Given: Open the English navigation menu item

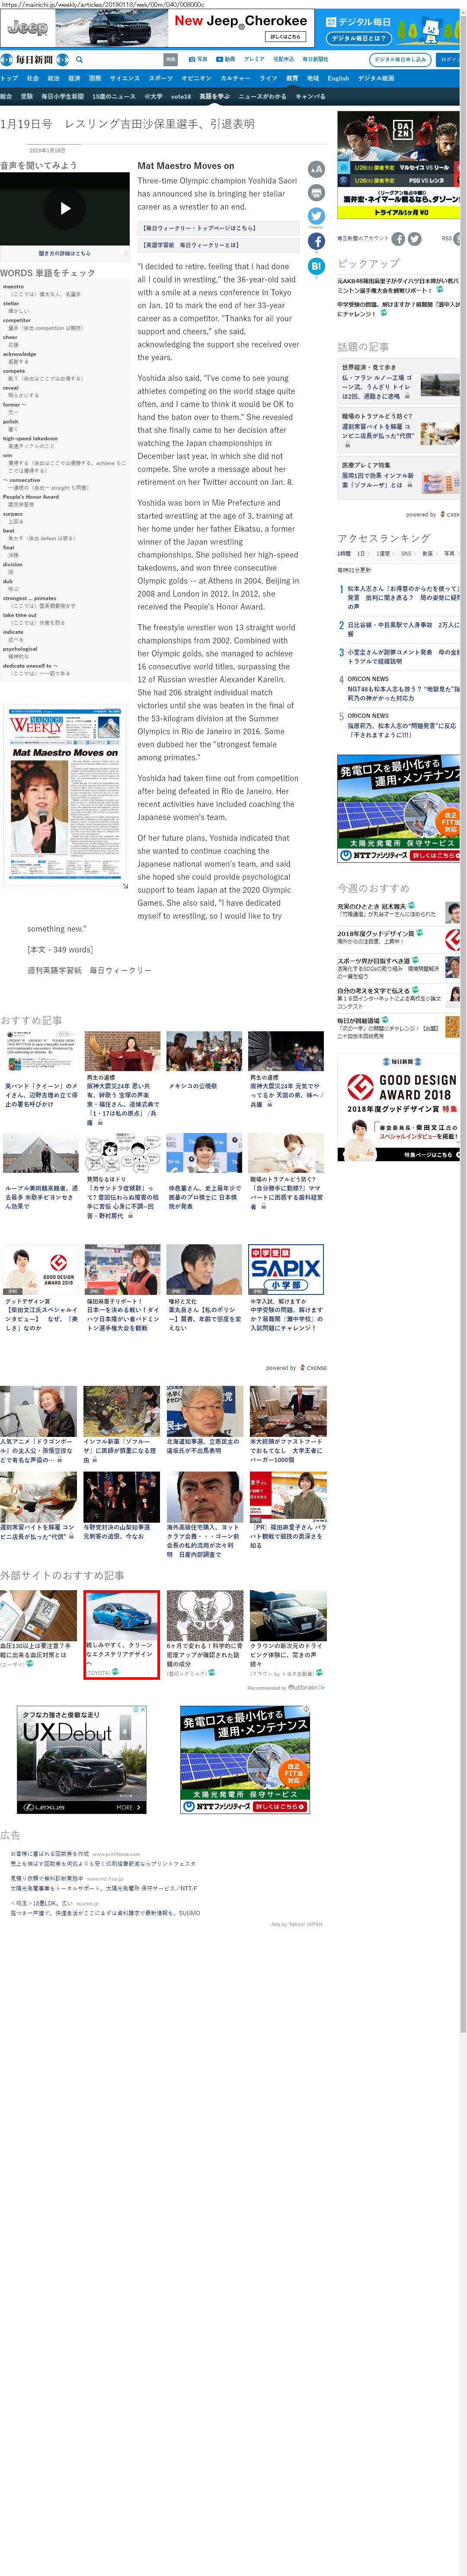Looking at the screenshot, I should point(338,78).
